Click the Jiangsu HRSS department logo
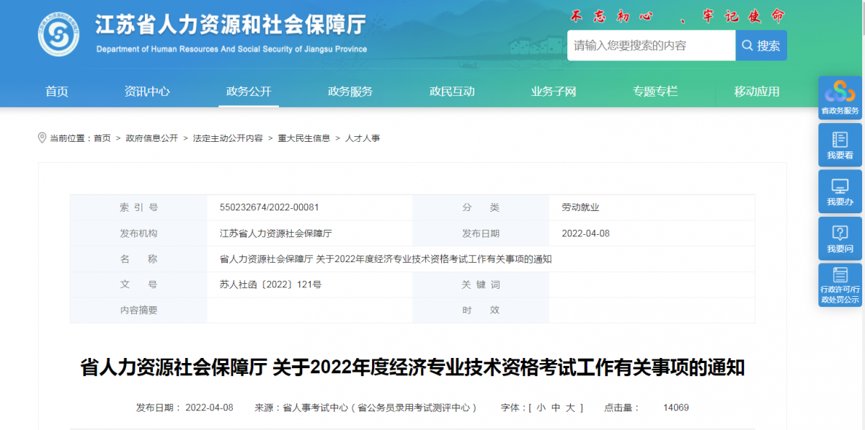Viewport: 865px width, 430px height. 58,34
